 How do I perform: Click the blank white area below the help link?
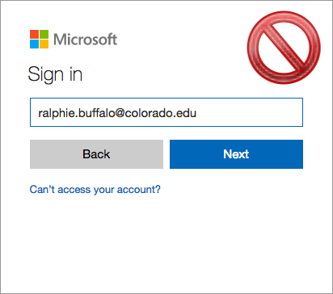pyautogui.click(x=166, y=242)
